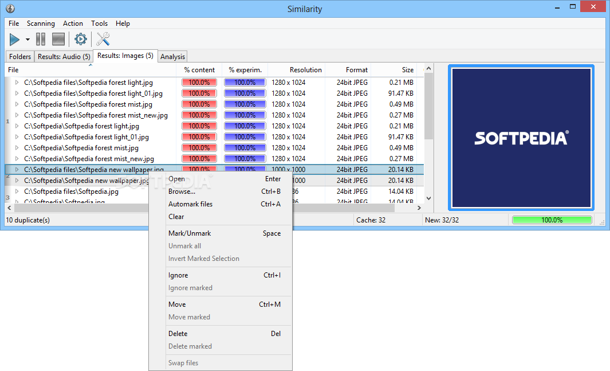Click '0.49 MB' size of Softpedia files forest mist.jpg

coord(401,104)
